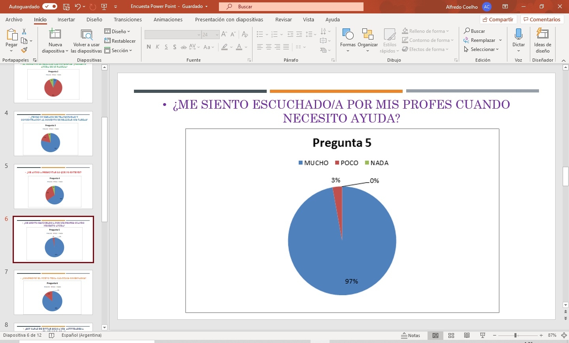Click the zoom slider handle in the status bar
Viewport: 569px width, 343px height.
point(515,335)
